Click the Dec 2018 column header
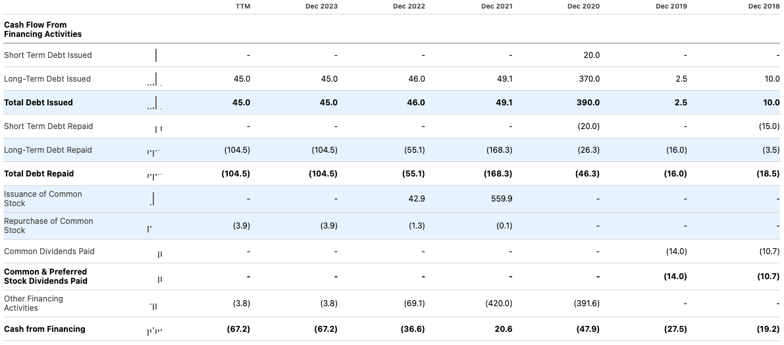This screenshot has width=784, height=345. tap(764, 7)
